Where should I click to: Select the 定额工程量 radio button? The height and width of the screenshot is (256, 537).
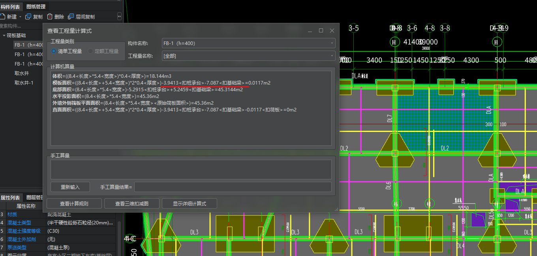[x=90, y=51]
